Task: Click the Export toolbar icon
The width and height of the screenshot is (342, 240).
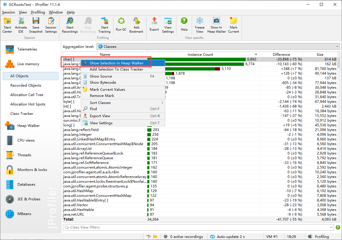Action: point(154,24)
